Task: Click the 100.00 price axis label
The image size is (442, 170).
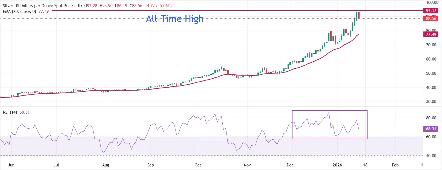Action: [x=432, y=2]
